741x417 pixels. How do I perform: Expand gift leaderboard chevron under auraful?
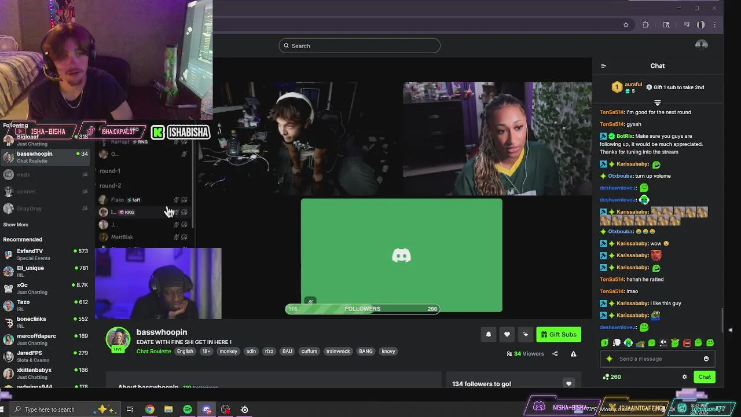point(657,103)
